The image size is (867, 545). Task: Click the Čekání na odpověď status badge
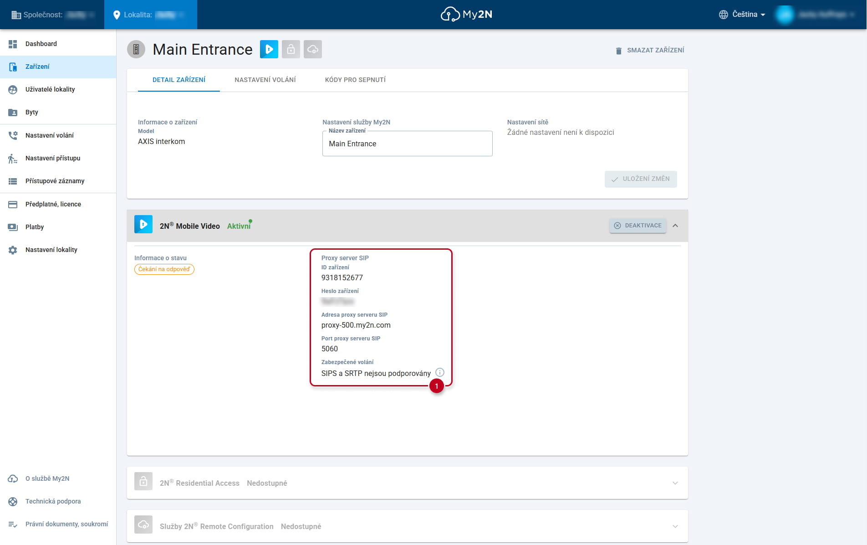[x=164, y=269]
